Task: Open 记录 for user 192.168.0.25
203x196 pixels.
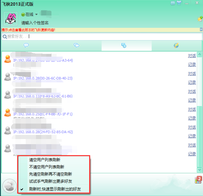Action: tap(192, 118)
